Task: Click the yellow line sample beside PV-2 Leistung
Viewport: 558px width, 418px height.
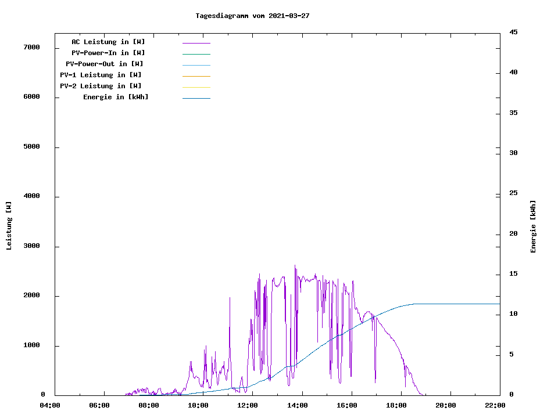Action: point(196,87)
